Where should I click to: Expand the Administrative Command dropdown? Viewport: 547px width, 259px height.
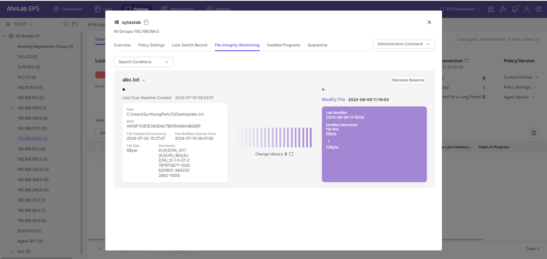coord(404,44)
